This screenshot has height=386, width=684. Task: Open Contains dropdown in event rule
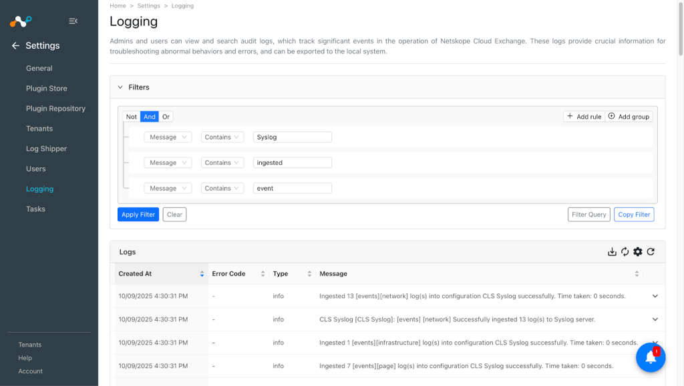tap(222, 189)
